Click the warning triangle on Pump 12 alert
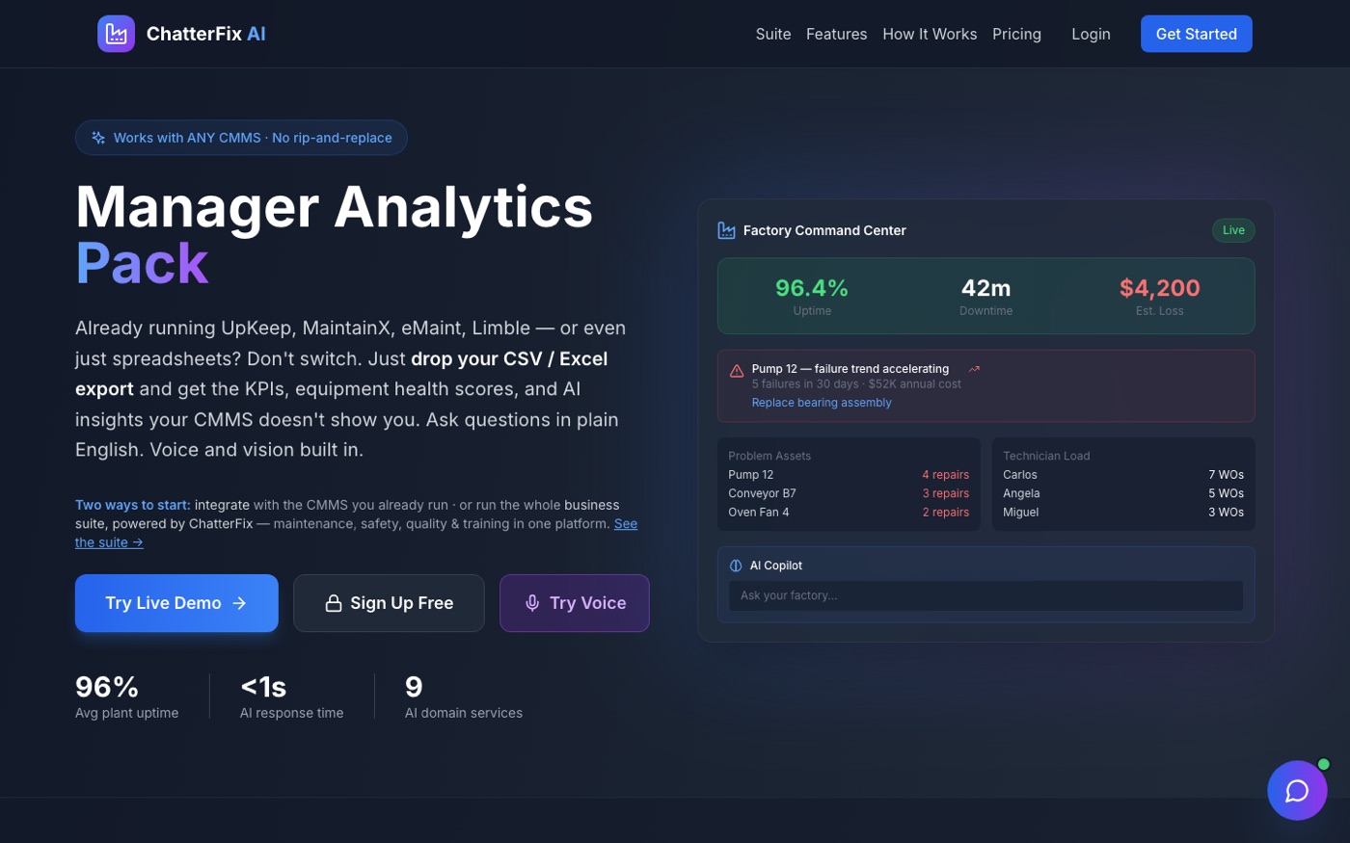This screenshot has height=843, width=1350. (x=737, y=370)
